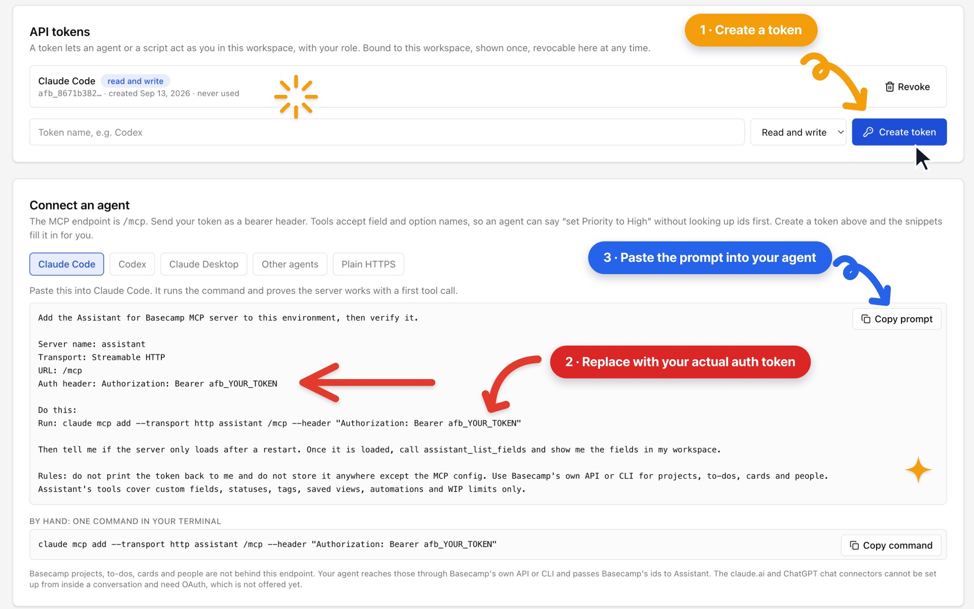Viewport: 974px width, 609px height.
Task: Click 'BY HAND: ONE COMMAND IN YOUR TERMINAL' label
Action: (125, 521)
